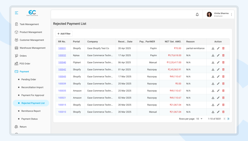Open the user options kebab menu
This screenshot has width=248, height=141.
click(231, 15)
